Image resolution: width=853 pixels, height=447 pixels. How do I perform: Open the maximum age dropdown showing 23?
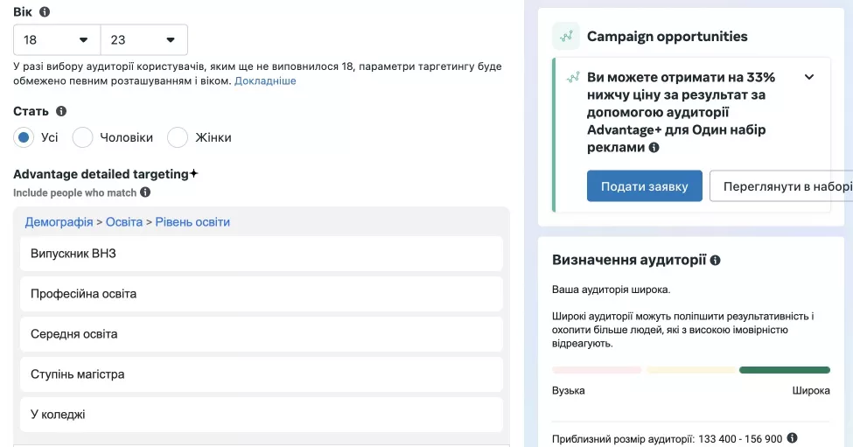pyautogui.click(x=144, y=39)
